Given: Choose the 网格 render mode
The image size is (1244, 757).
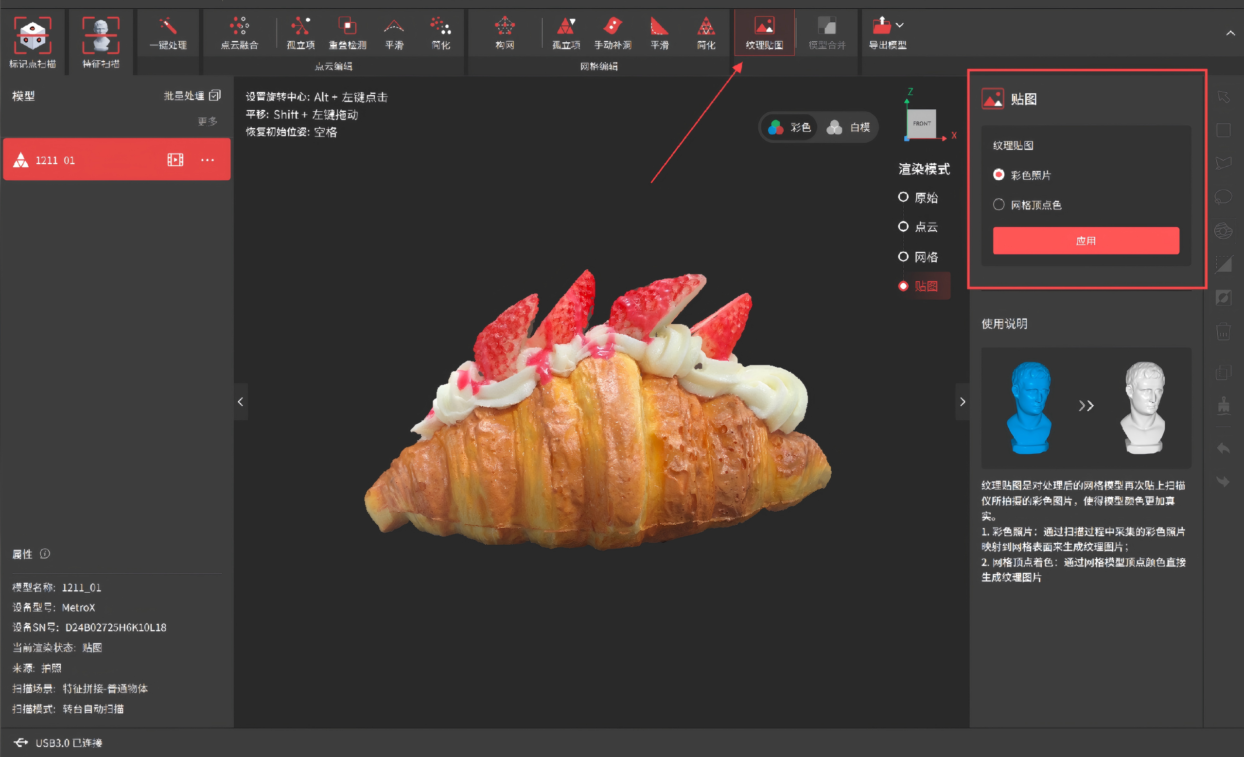Looking at the screenshot, I should pos(903,257).
